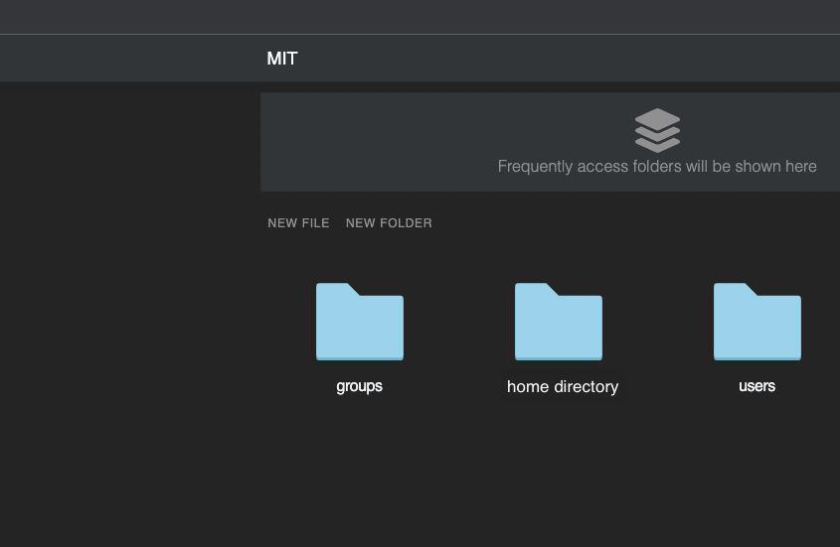Open the groups folder icon
This screenshot has height=547, width=840.
[x=360, y=321]
